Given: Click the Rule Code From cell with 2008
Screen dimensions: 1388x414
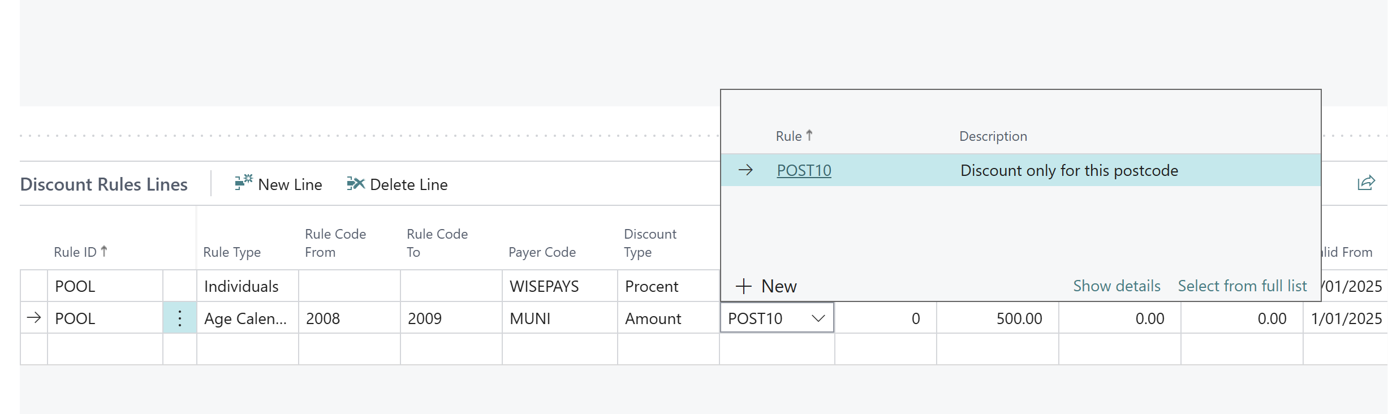Looking at the screenshot, I should click(x=323, y=319).
